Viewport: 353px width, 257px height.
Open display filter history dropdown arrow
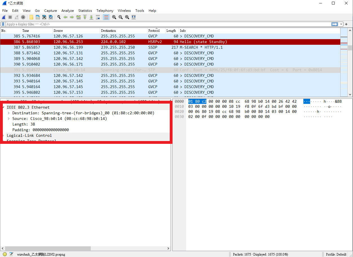point(341,24)
